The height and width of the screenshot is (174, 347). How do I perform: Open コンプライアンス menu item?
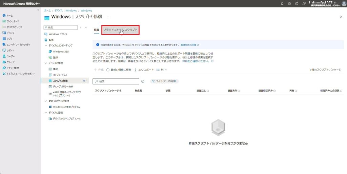tap(58, 75)
